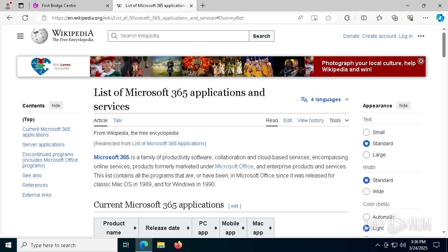Click the Log in link
Screen dimensions: 448x252
pyautogui.click(x=406, y=36)
